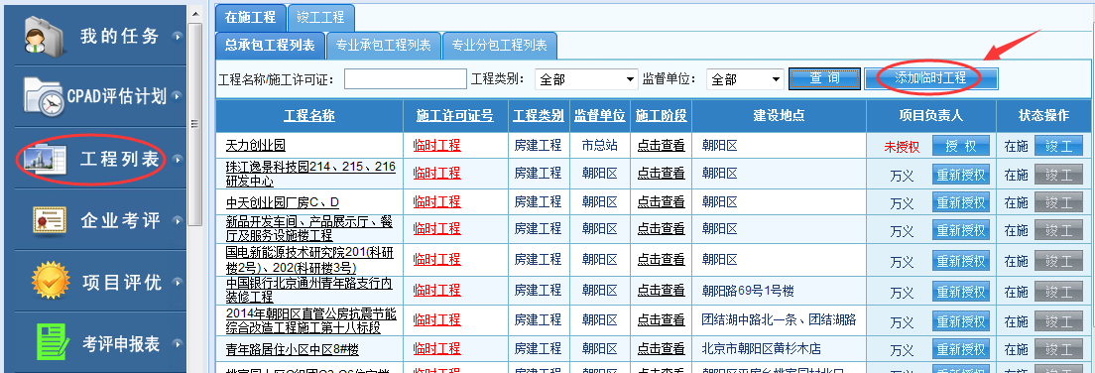Expand arrow next to 工程列表
The height and width of the screenshot is (373, 1095).
179,160
